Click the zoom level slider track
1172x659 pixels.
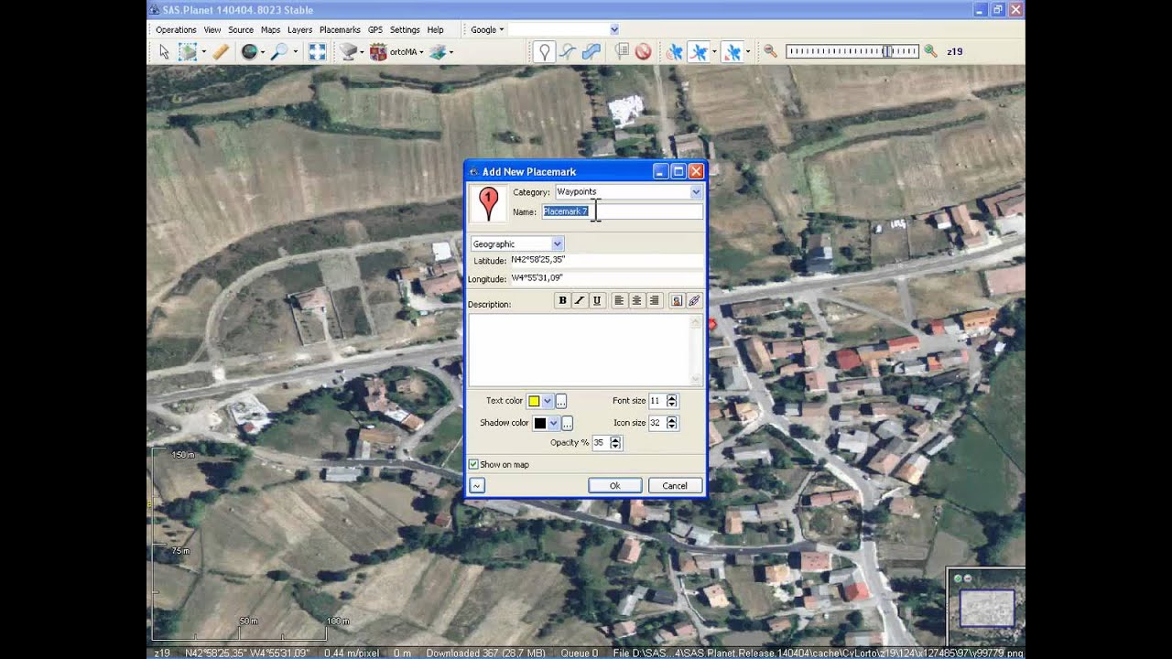tap(852, 52)
